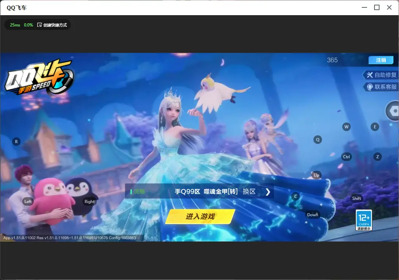Click the QQ飞车 Speed game logo
The height and width of the screenshot is (280, 399).
coord(39,77)
